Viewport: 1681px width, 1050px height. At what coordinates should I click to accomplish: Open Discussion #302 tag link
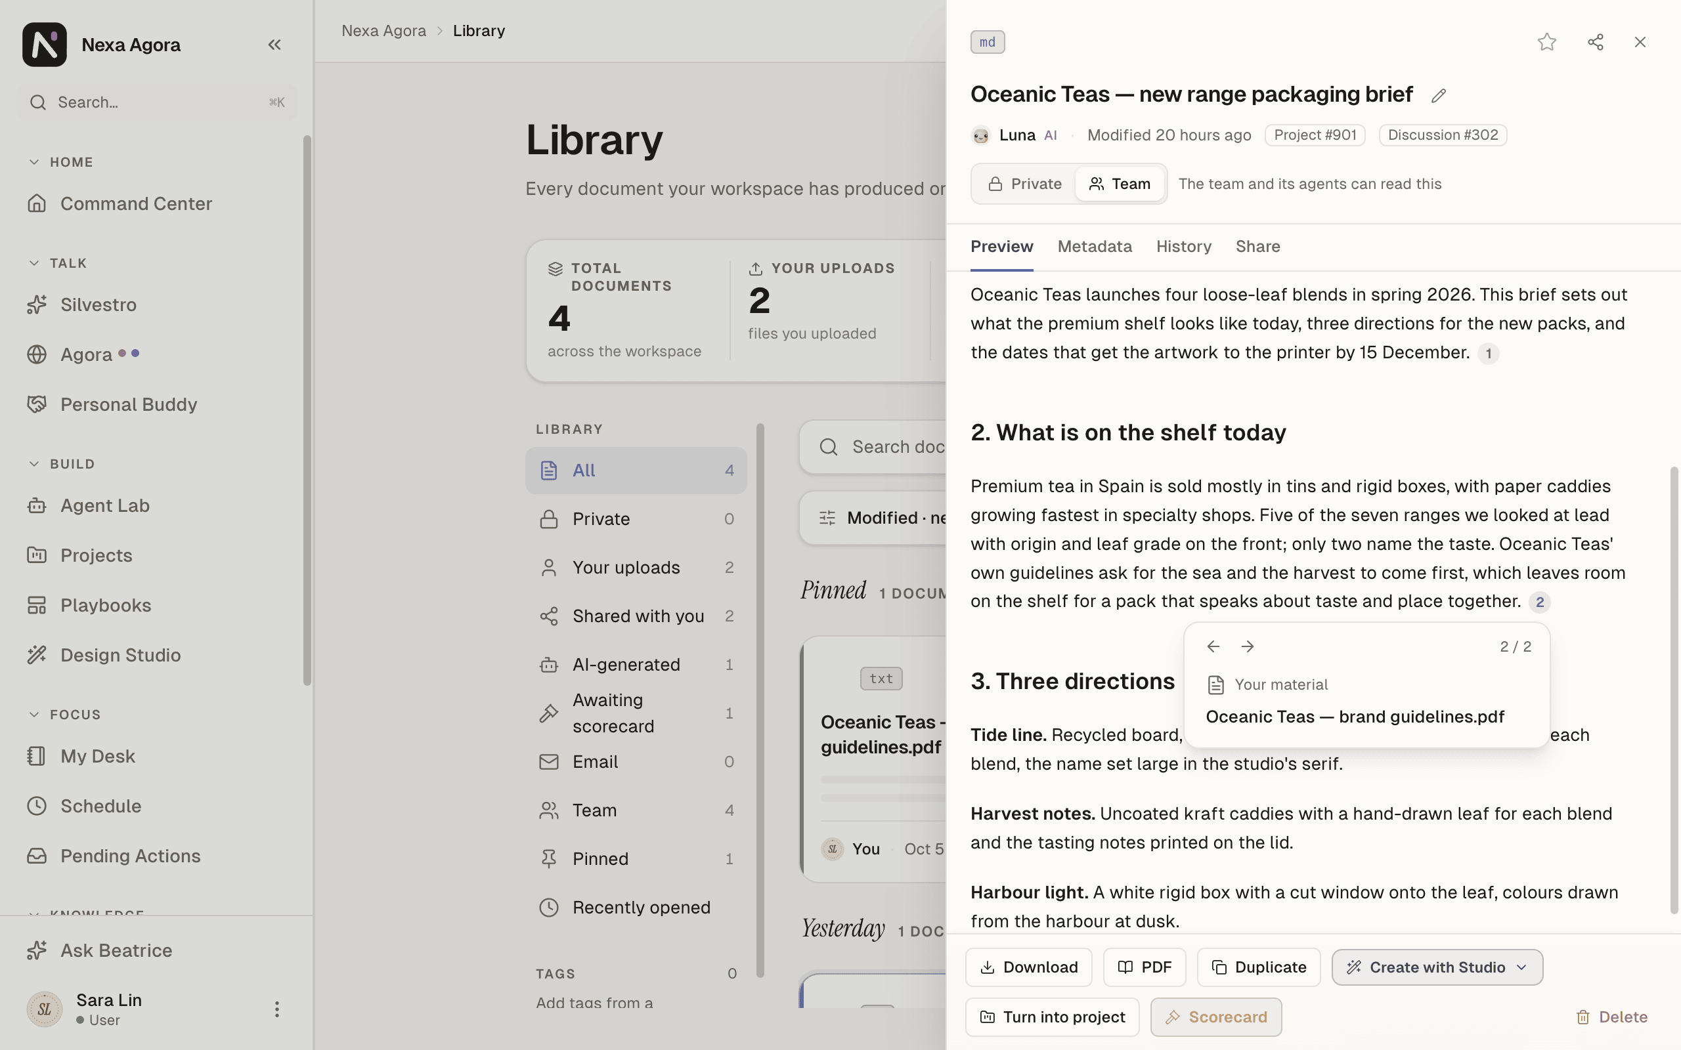1443,135
